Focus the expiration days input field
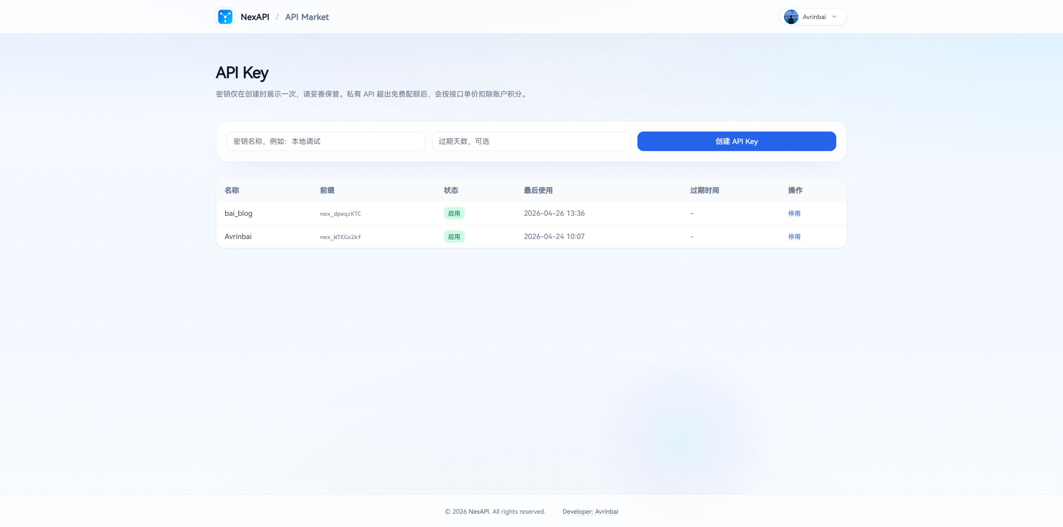 pos(531,142)
